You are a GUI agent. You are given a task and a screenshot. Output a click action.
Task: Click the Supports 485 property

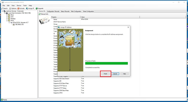click(57, 81)
